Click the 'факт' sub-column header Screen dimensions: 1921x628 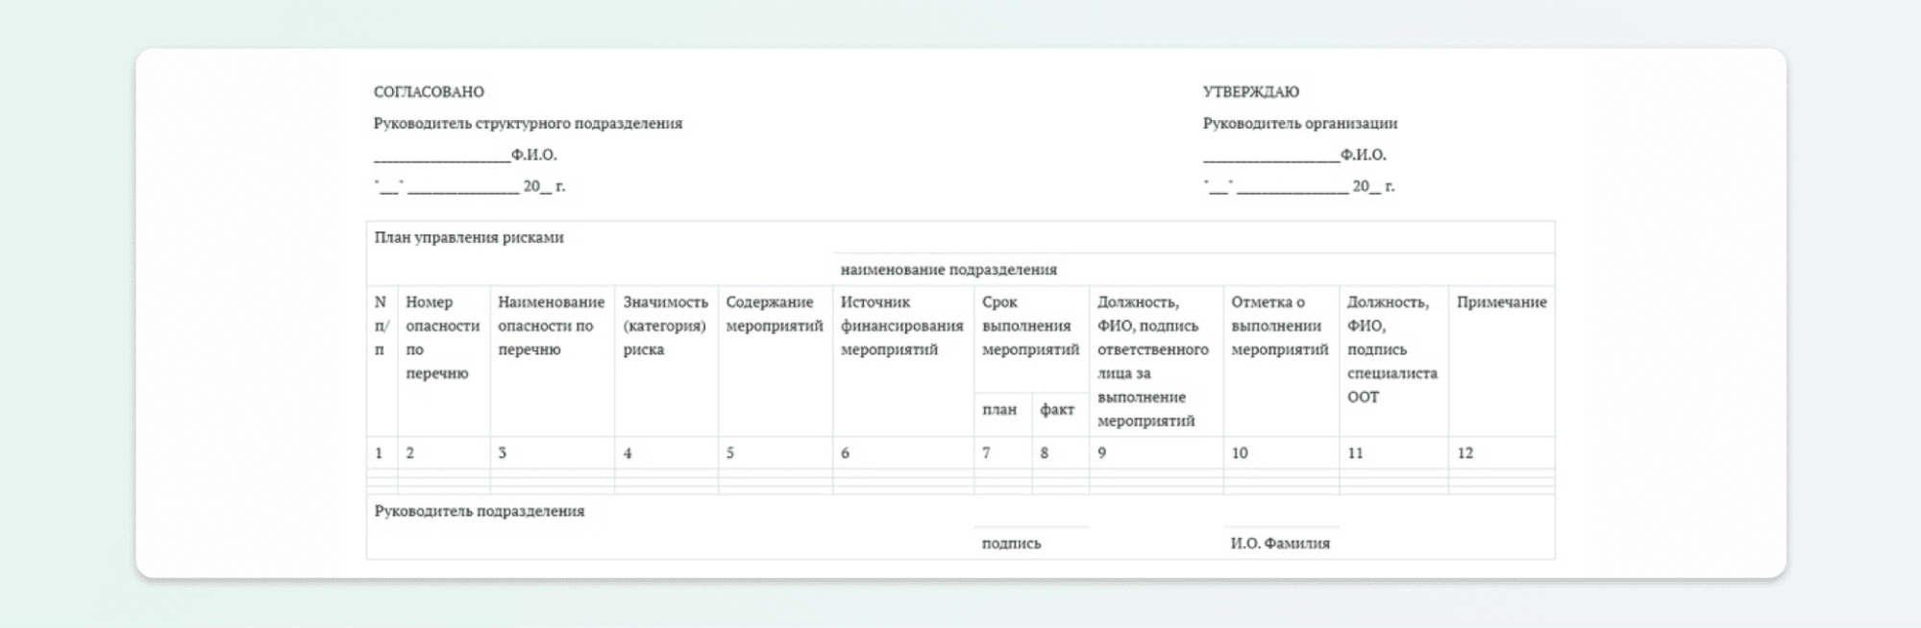tap(1056, 410)
